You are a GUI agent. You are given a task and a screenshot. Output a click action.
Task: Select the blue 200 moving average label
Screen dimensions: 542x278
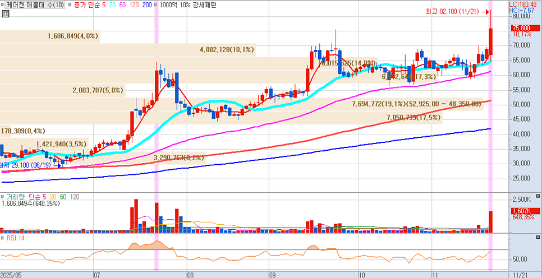(x=147, y=6)
